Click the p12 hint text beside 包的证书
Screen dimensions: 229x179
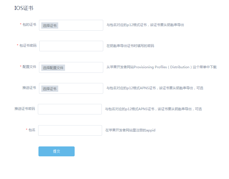click(x=145, y=25)
